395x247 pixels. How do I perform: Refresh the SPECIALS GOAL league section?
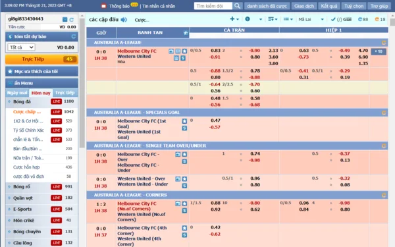384,113
